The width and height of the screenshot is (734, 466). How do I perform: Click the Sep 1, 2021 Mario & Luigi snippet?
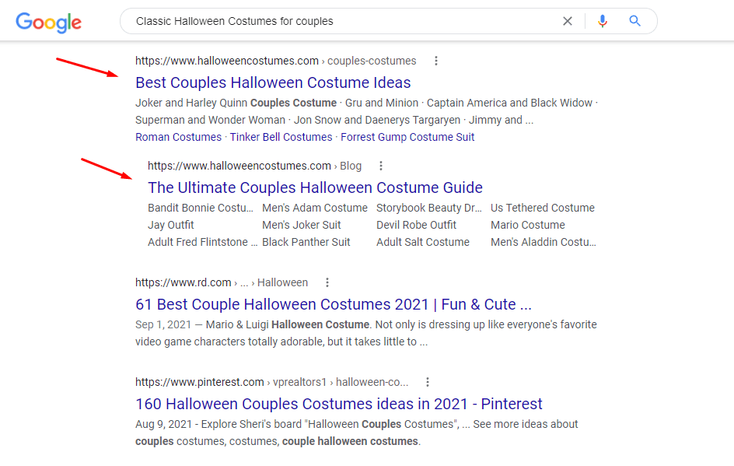pos(366,333)
